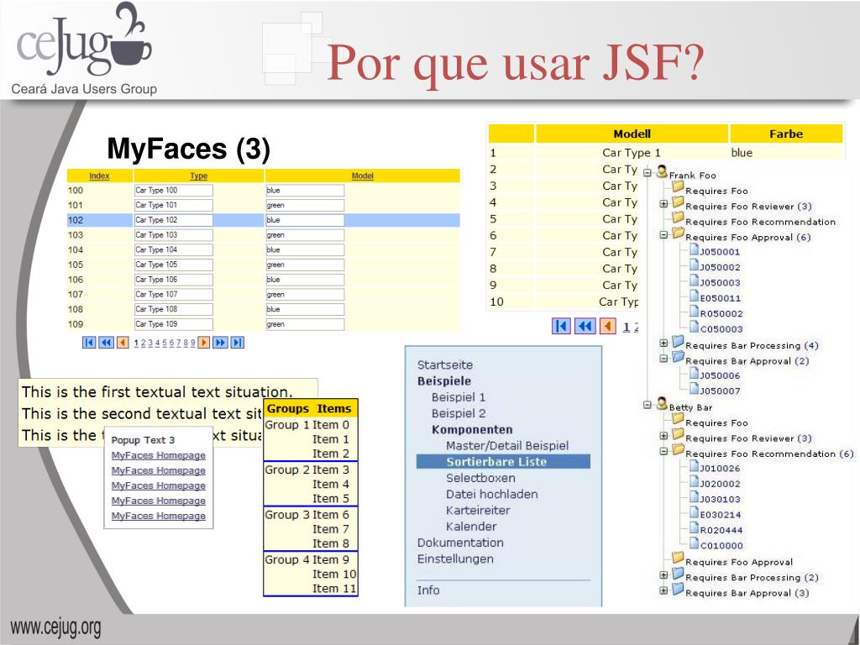This screenshot has height=645, width=860.
Task: Click fast-rewind icon below Modell/Farbe table
Action: [x=585, y=327]
